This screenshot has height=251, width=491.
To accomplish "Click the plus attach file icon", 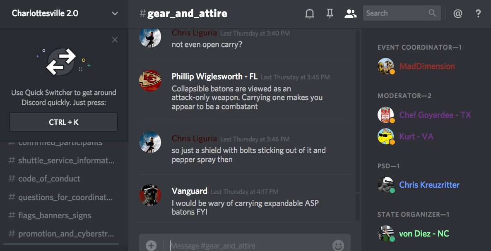I will [151, 245].
